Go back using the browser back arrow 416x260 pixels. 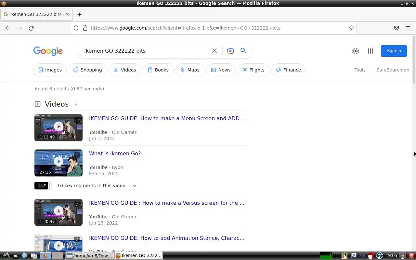click(8, 28)
